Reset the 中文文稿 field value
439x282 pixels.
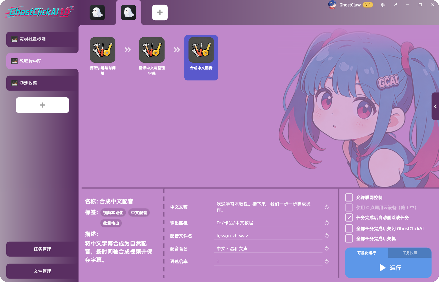326,207
